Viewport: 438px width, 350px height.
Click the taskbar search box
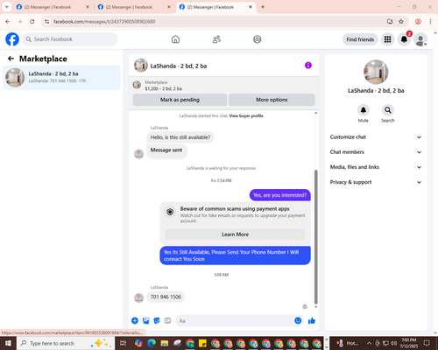[x=66, y=343]
